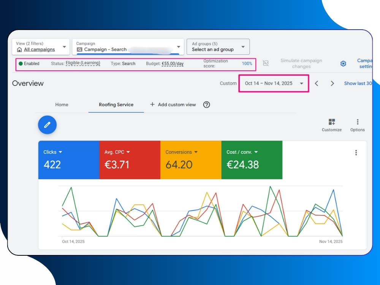Click the Oct 14, 2025 axis label
Image resolution: width=380 pixels, height=285 pixels.
[73, 242]
